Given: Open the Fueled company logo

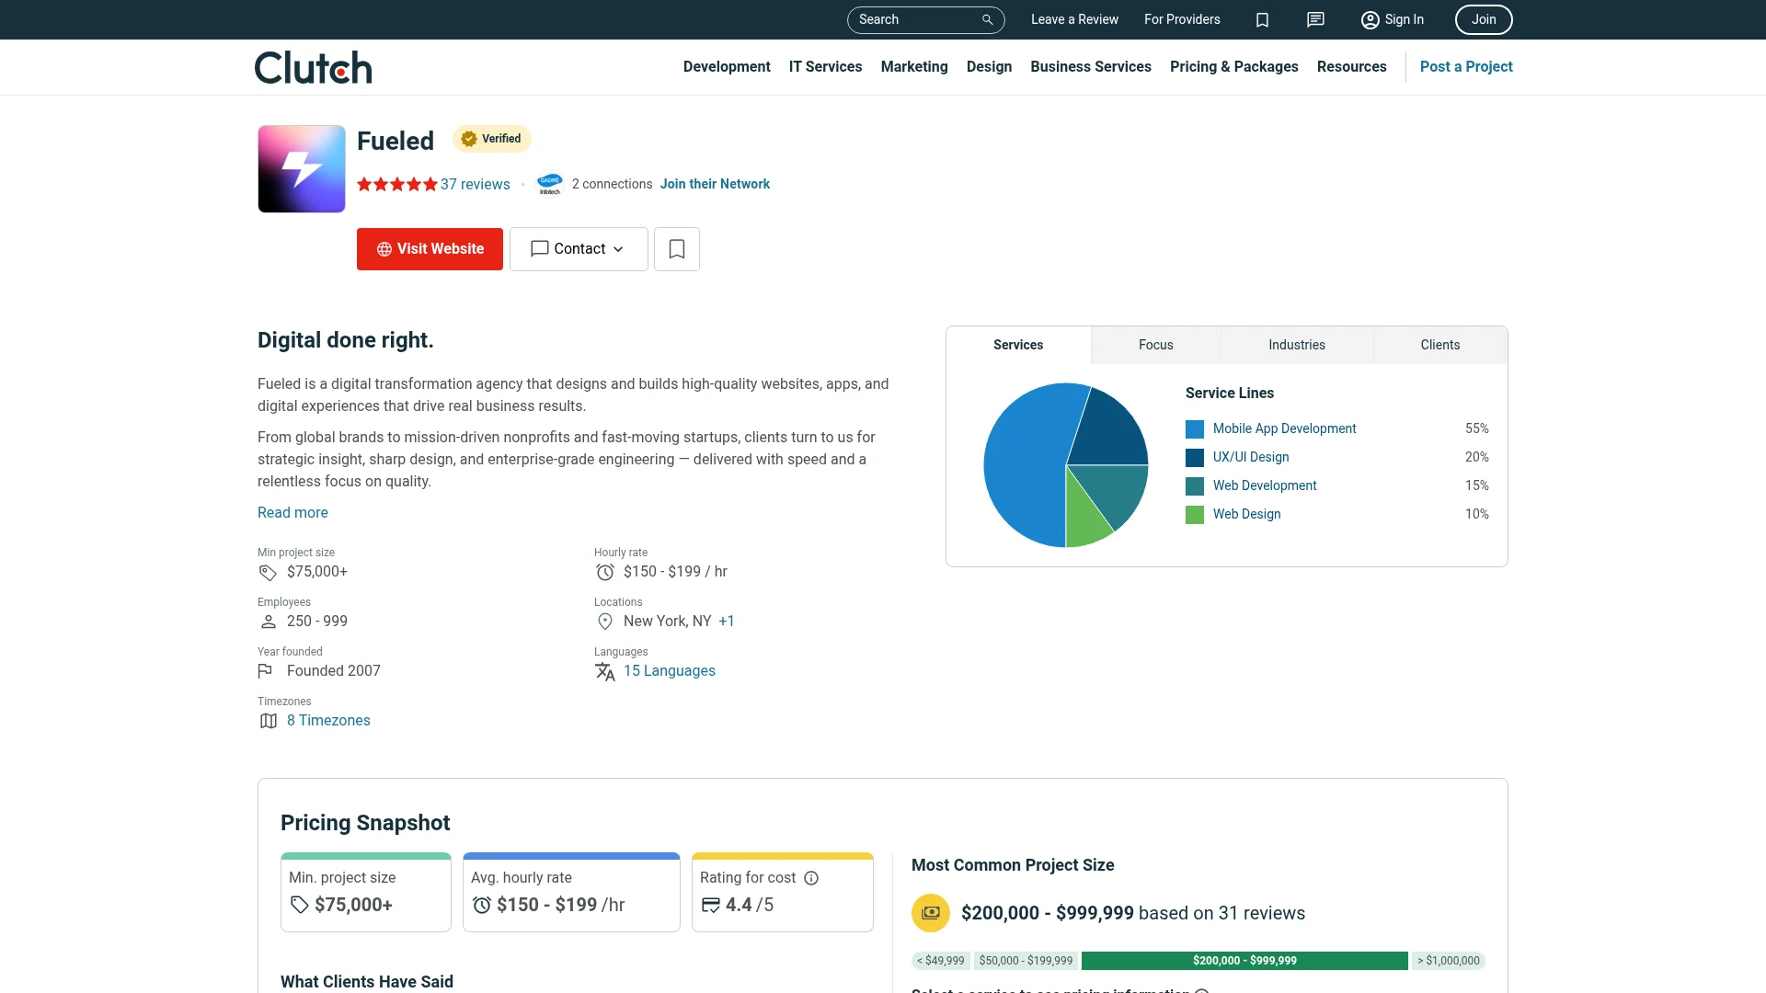Looking at the screenshot, I should point(302,169).
